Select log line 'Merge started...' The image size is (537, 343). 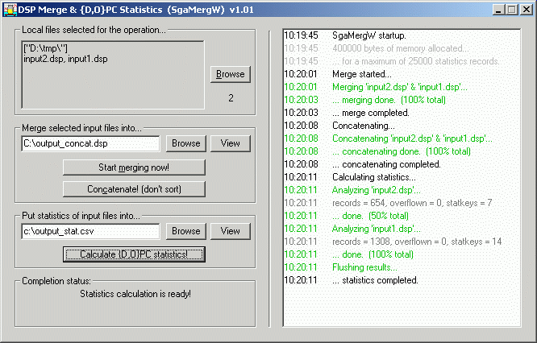point(362,74)
